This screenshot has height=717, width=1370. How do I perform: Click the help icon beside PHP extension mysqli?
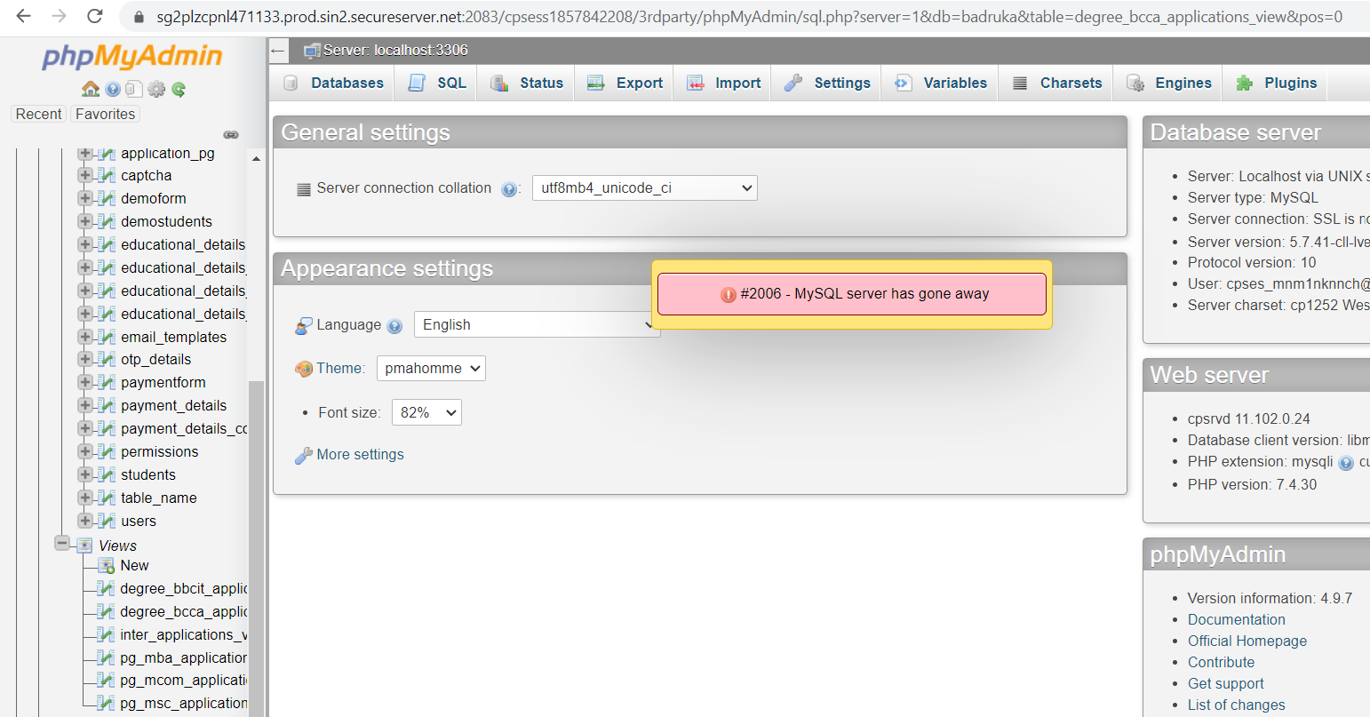tap(1346, 463)
